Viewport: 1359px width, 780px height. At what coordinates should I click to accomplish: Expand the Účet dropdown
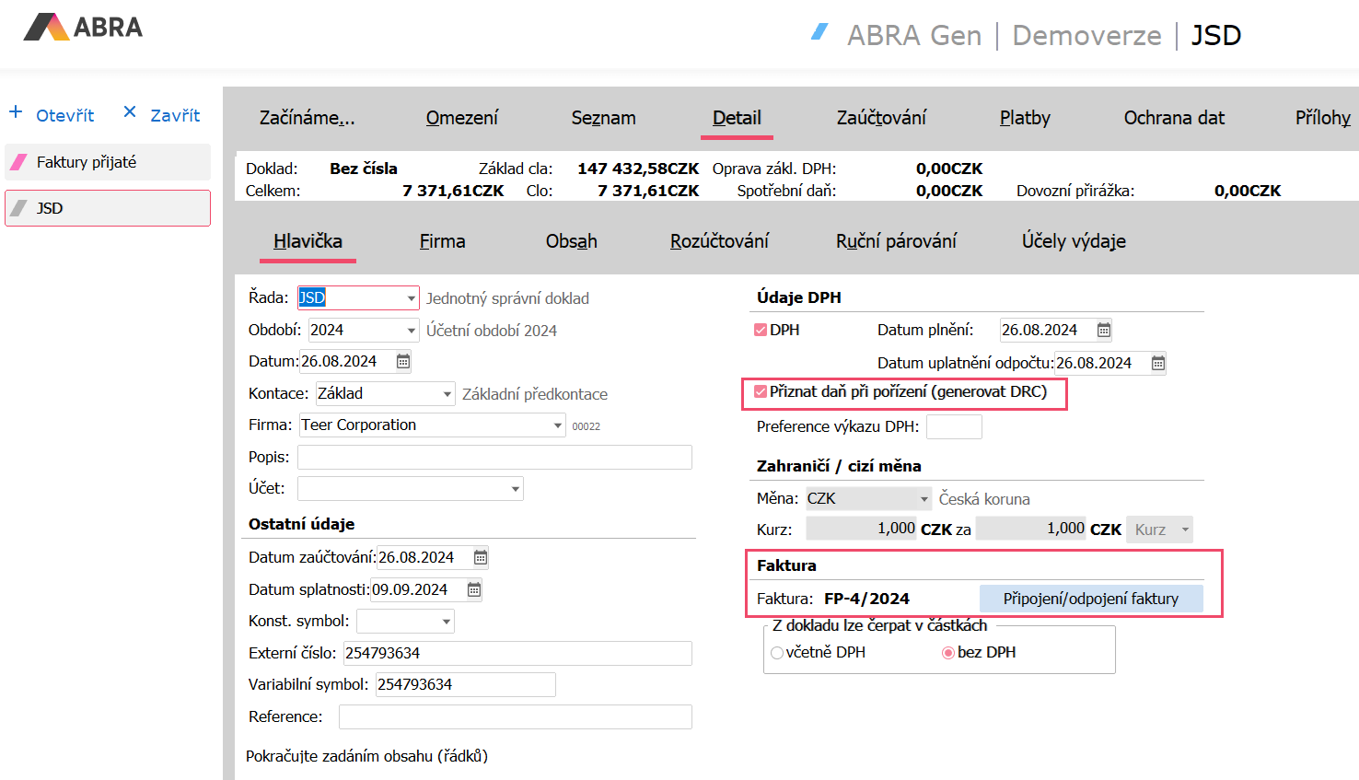tap(515, 489)
